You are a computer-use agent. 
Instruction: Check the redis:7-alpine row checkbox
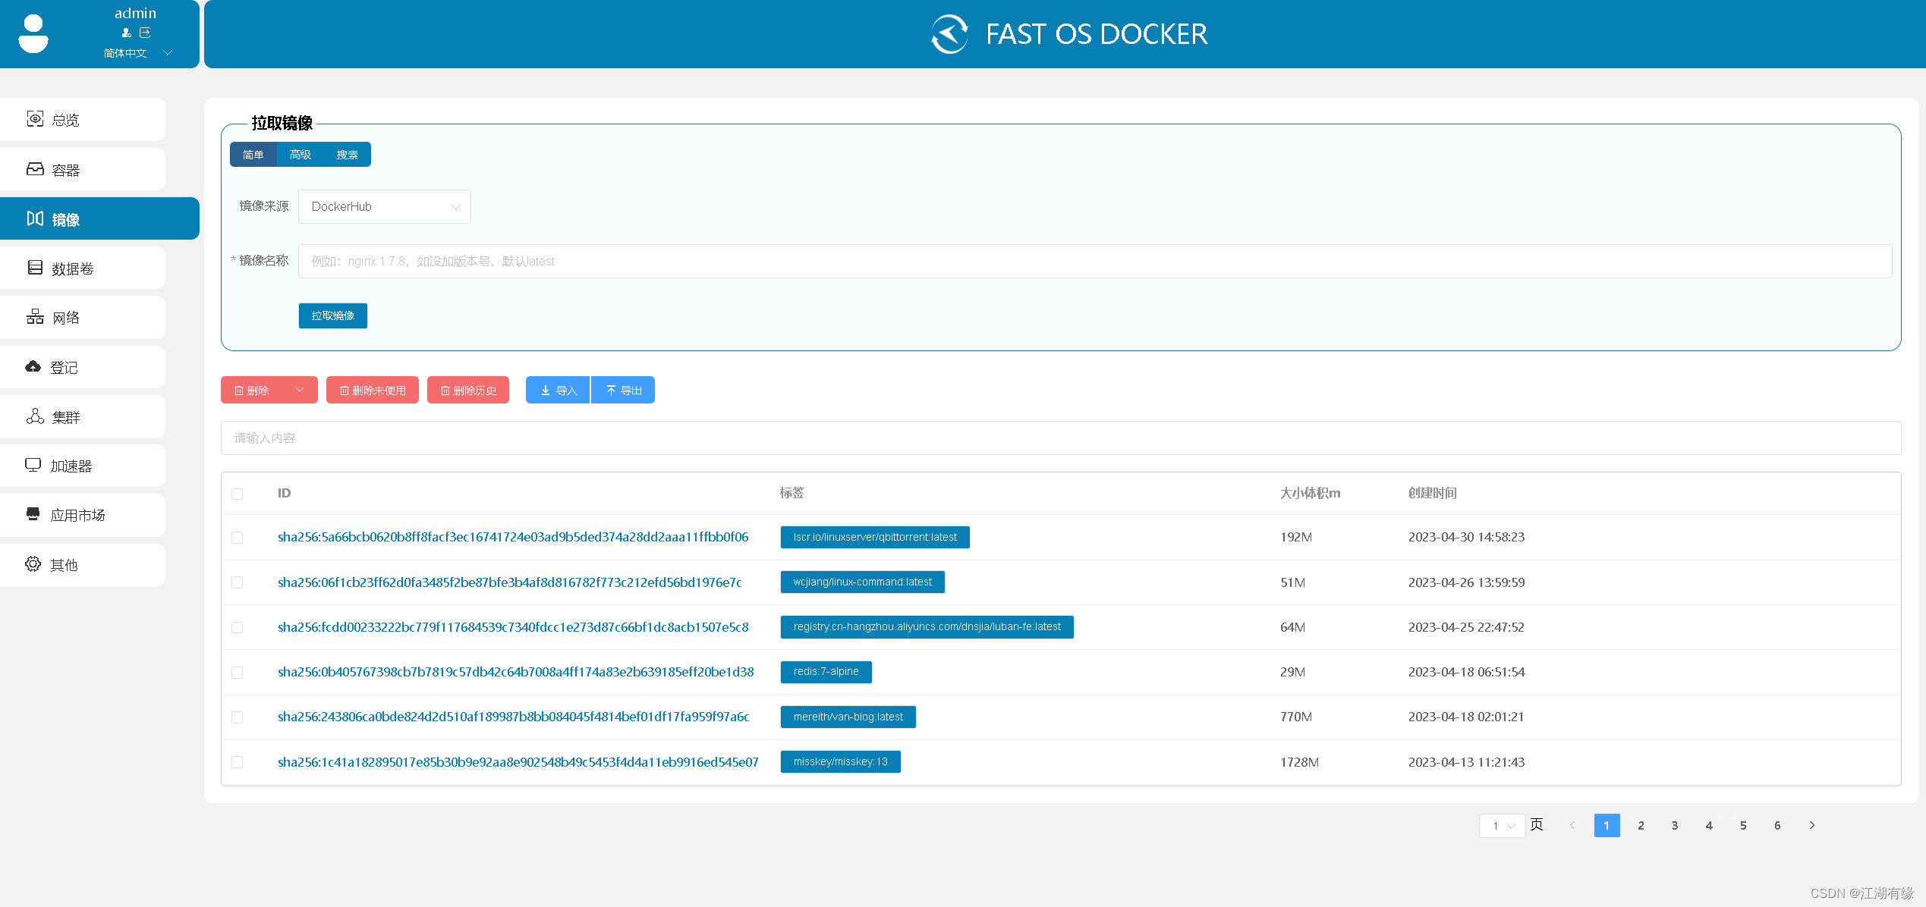[x=238, y=673]
